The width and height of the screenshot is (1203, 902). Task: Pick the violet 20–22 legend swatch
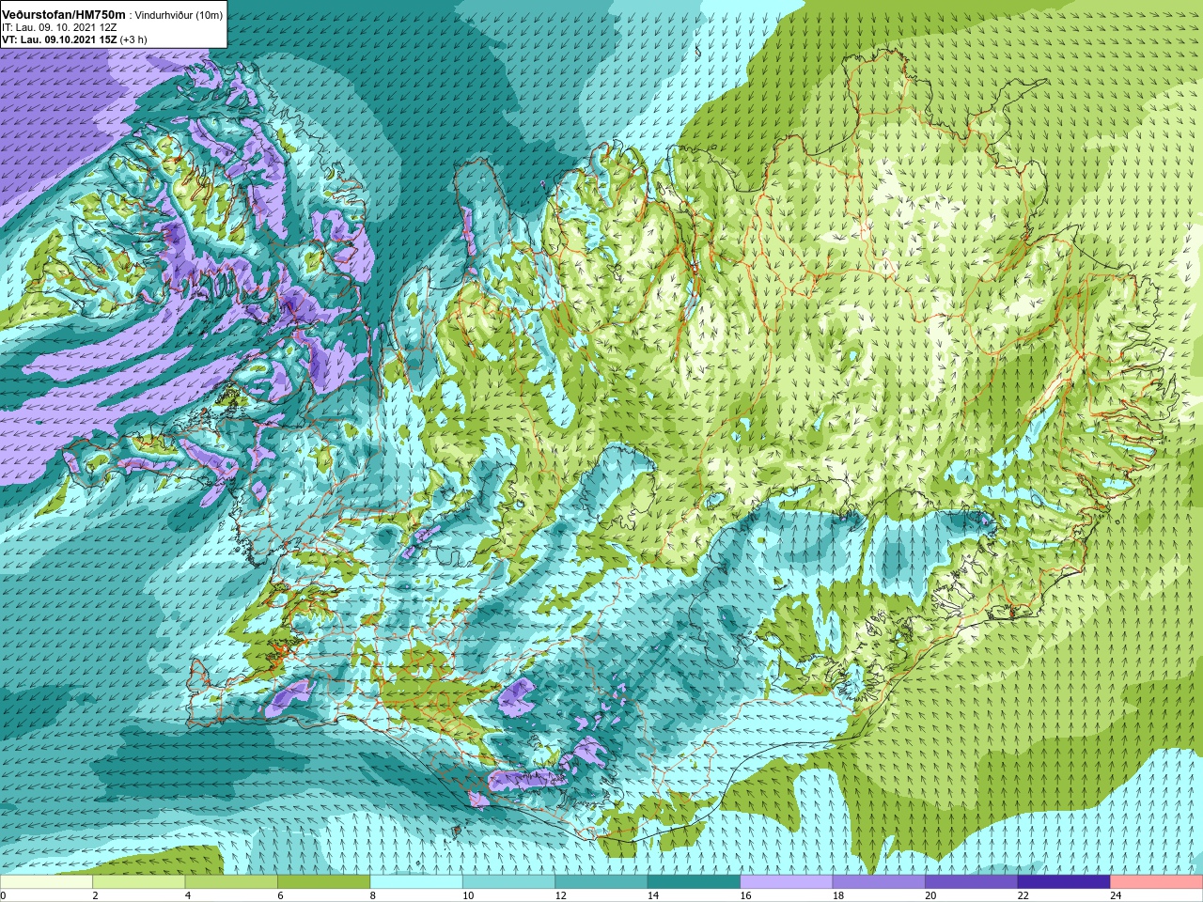point(972,882)
